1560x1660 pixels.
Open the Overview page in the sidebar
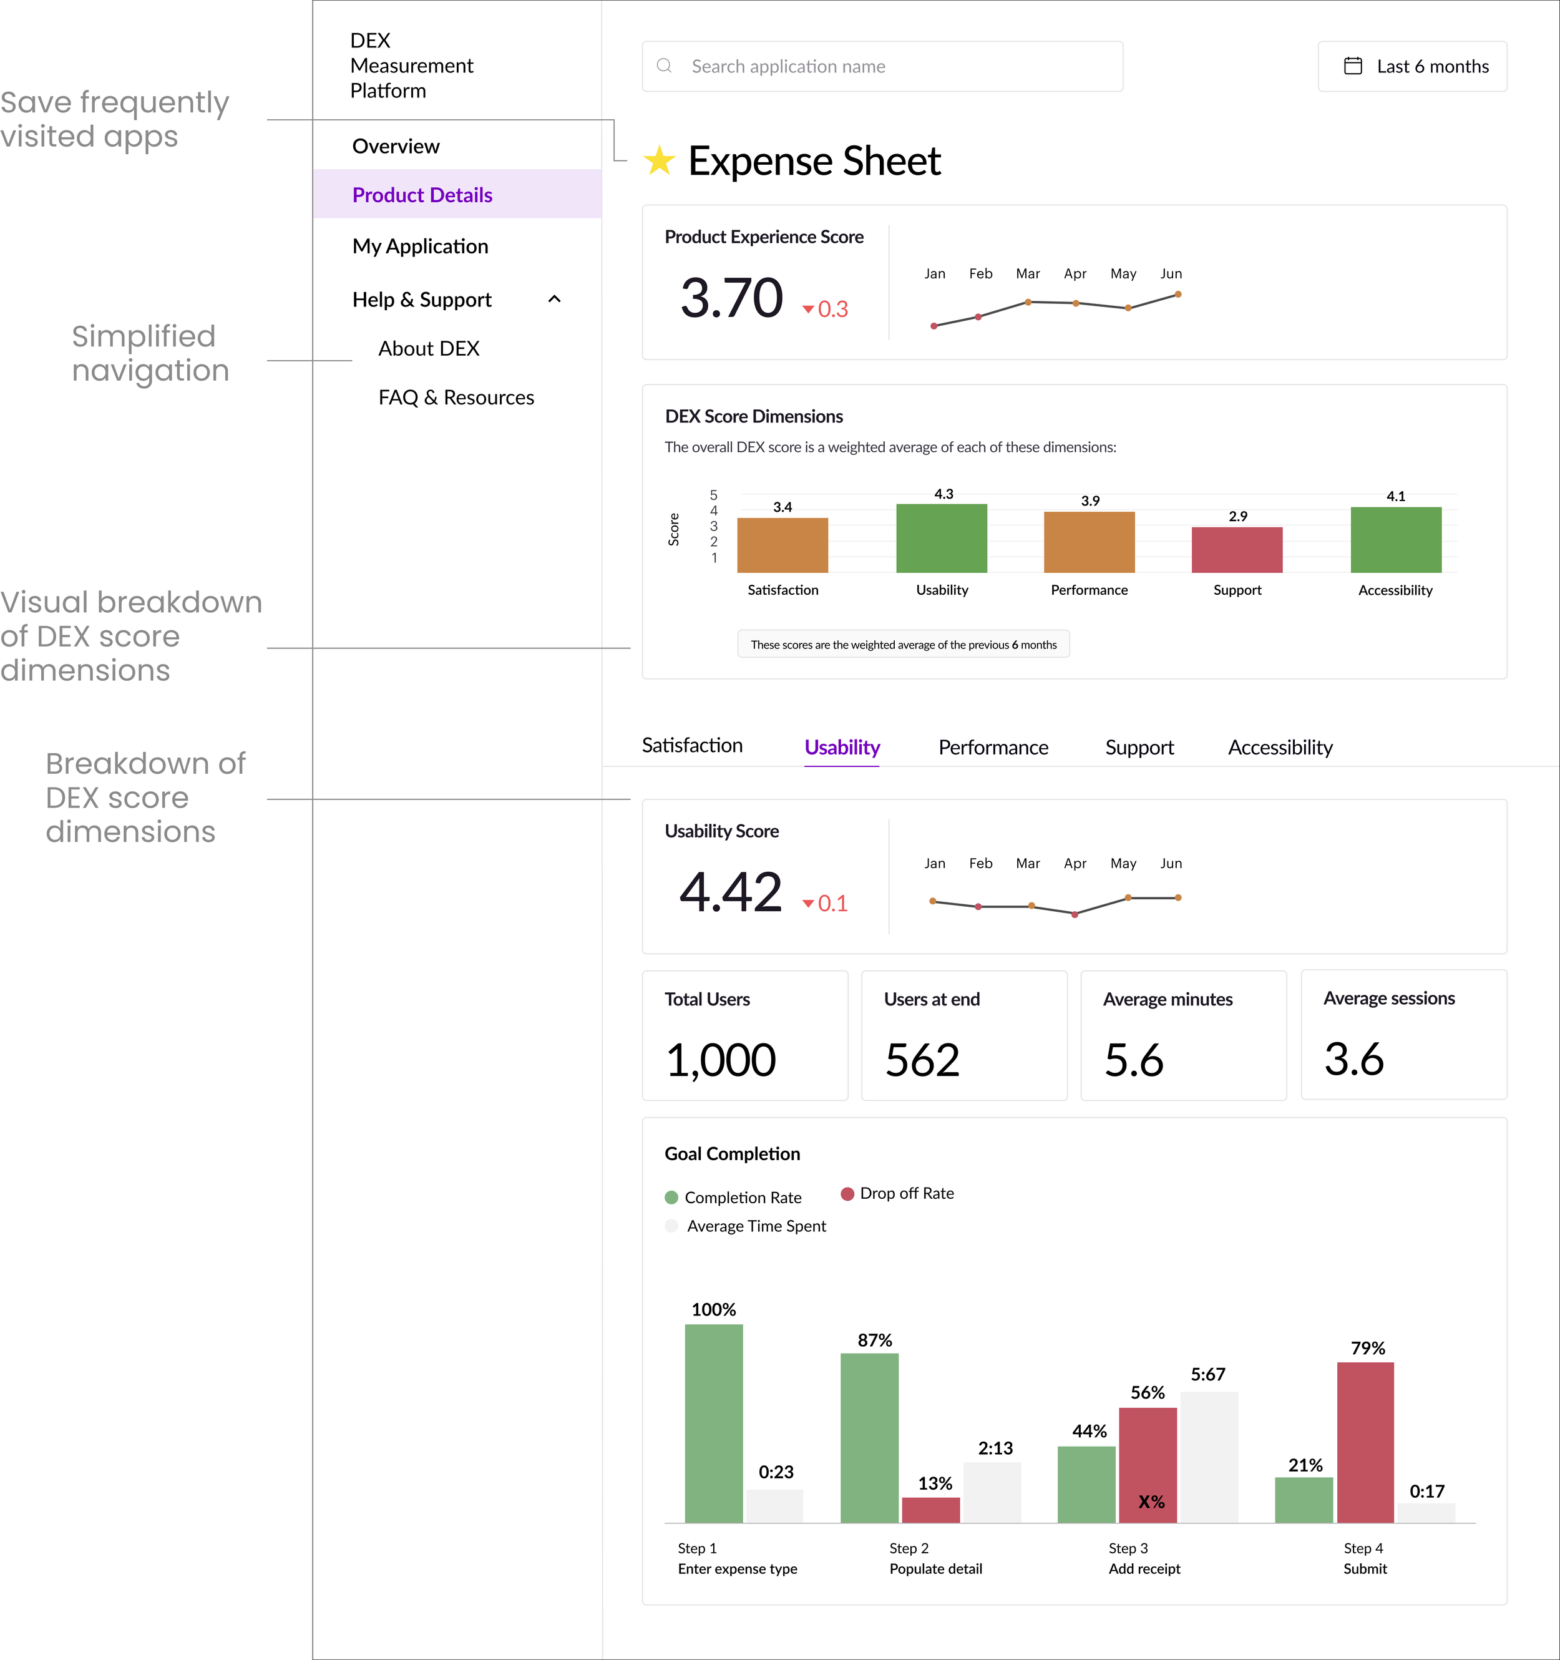pyautogui.click(x=396, y=146)
